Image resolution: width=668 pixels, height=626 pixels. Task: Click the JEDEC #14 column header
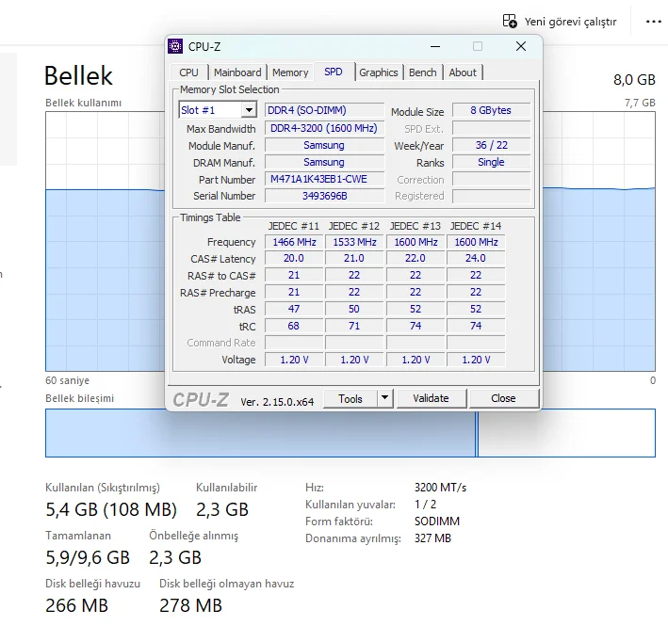tap(476, 226)
